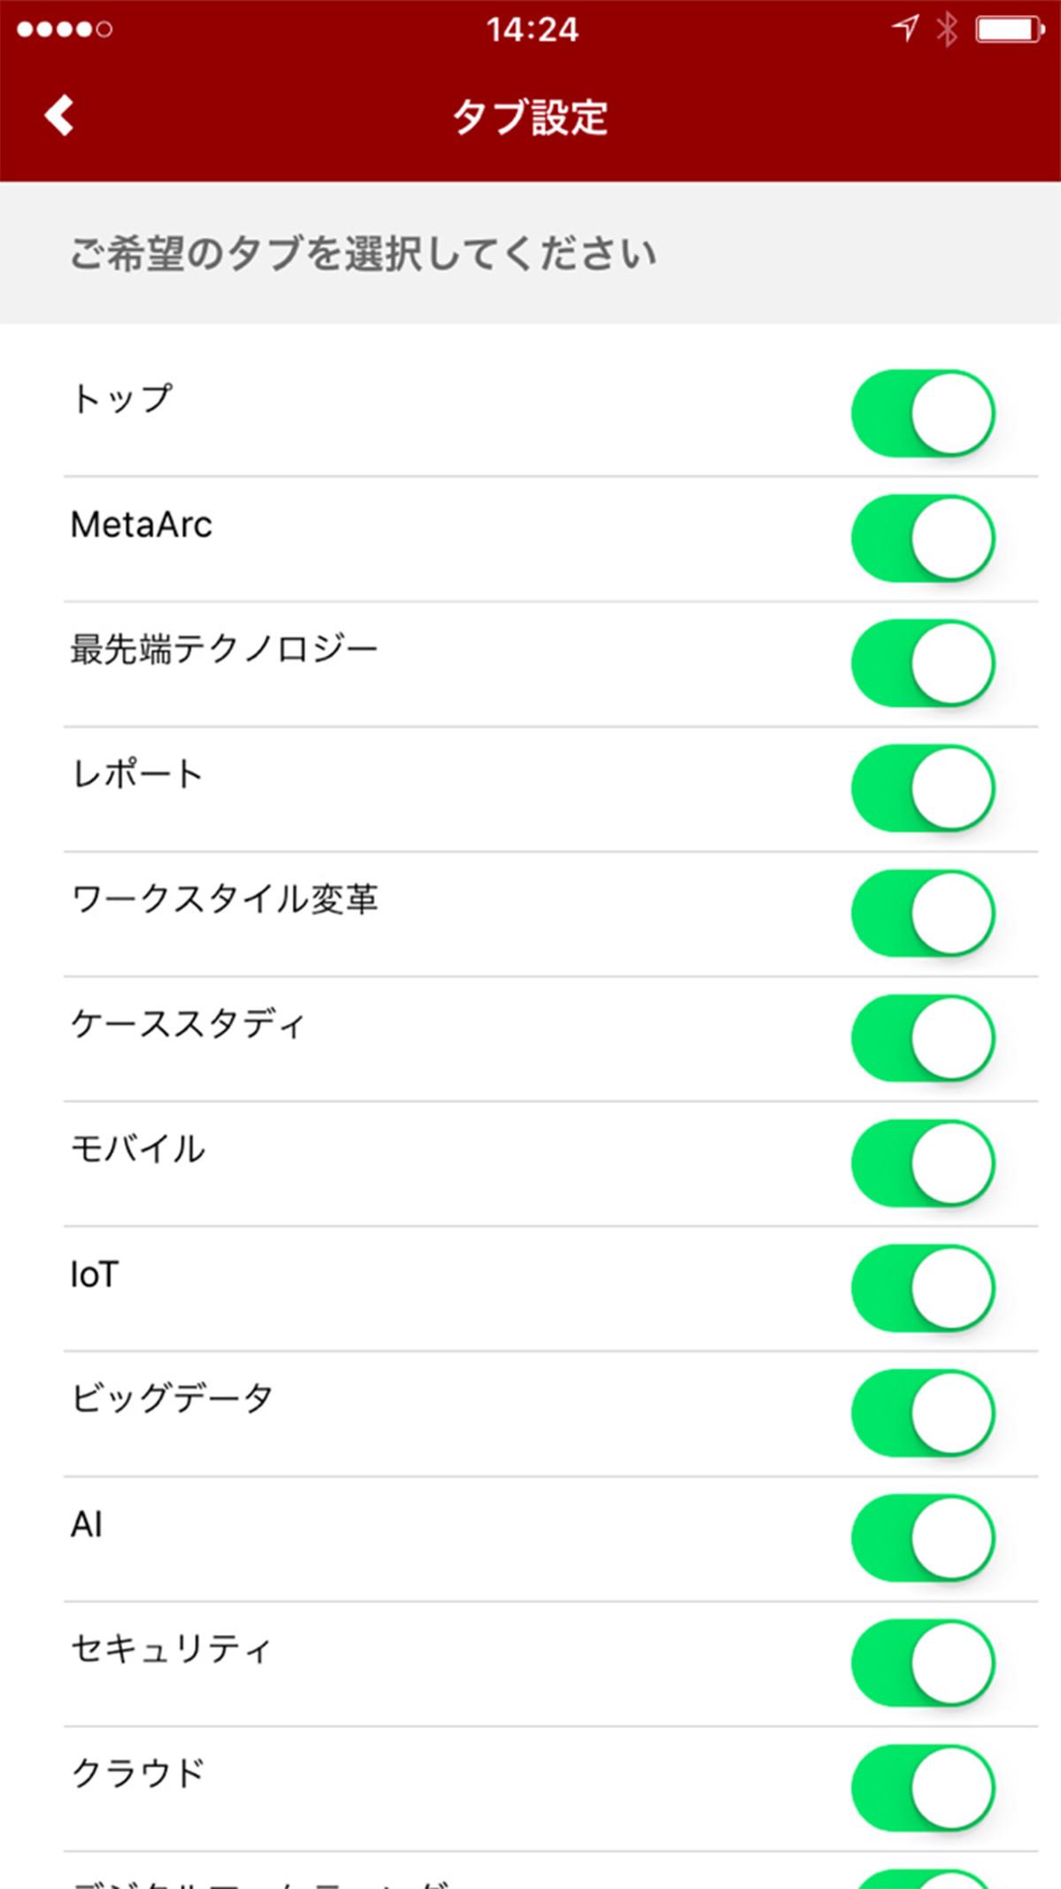The image size is (1061, 1889).
Task: Disable ワークスタイル変革 tab switch
Action: [923, 913]
